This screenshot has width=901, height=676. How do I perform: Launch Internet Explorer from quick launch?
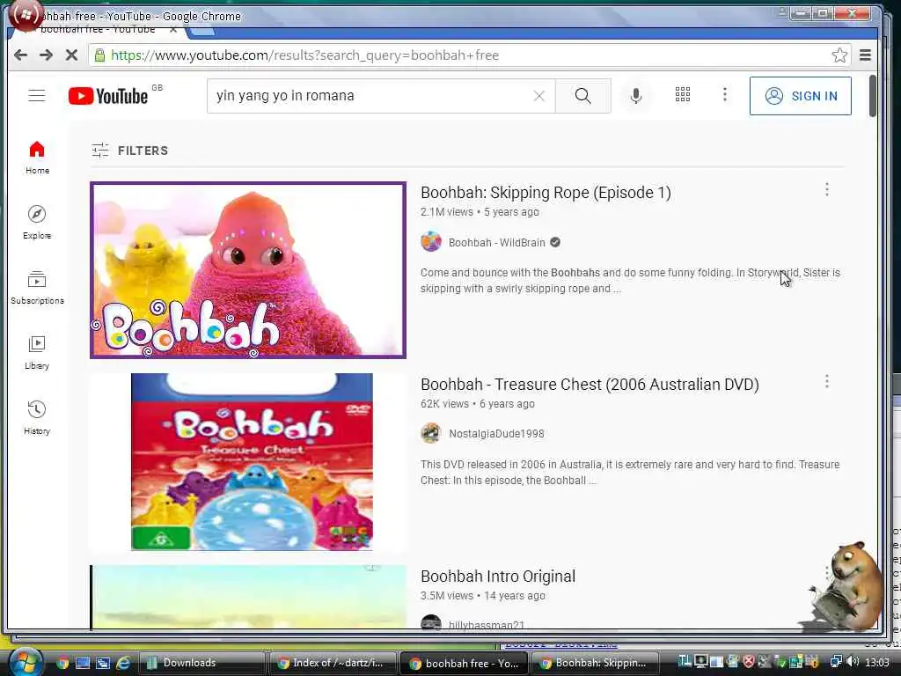[x=123, y=663]
